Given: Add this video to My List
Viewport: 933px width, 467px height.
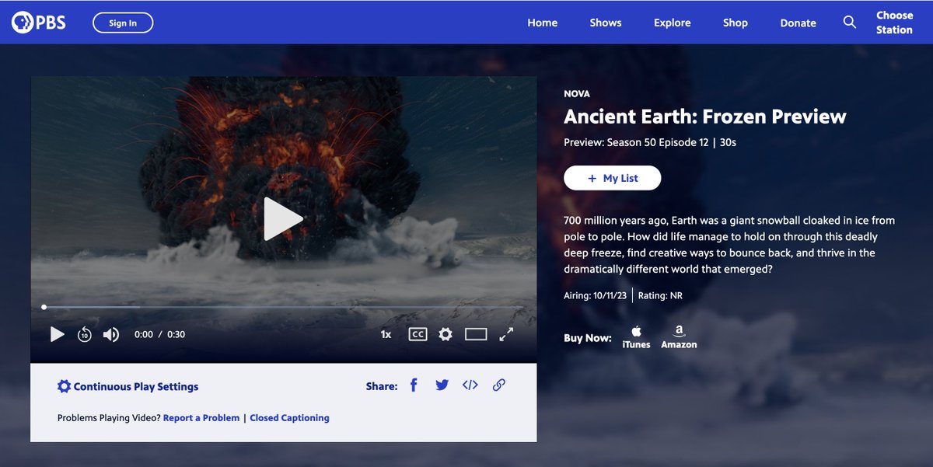Looking at the screenshot, I should [613, 178].
